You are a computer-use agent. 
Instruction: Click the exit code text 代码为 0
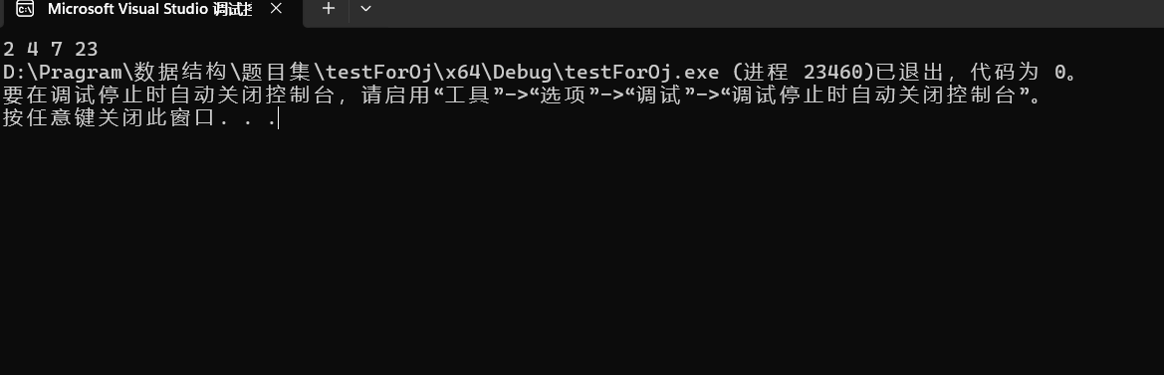pos(1027,73)
